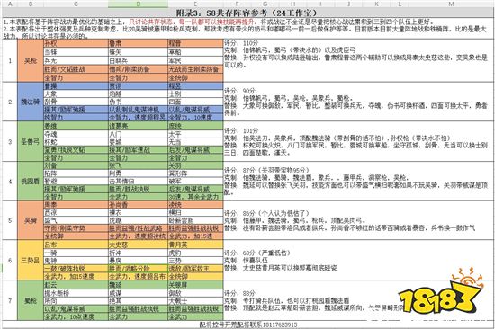The height and width of the screenshot is (329, 495).
Task: Click the 评分:63分(严重低估) notes cell
Action: coord(358,261)
